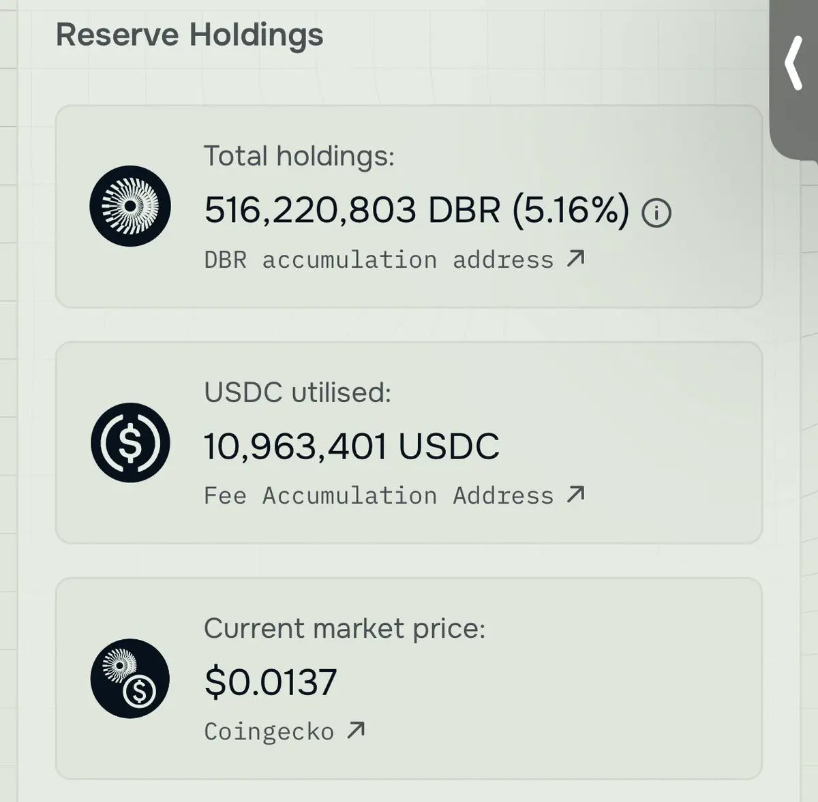Select the Current market price label
This screenshot has width=818, height=802.
coord(344,628)
